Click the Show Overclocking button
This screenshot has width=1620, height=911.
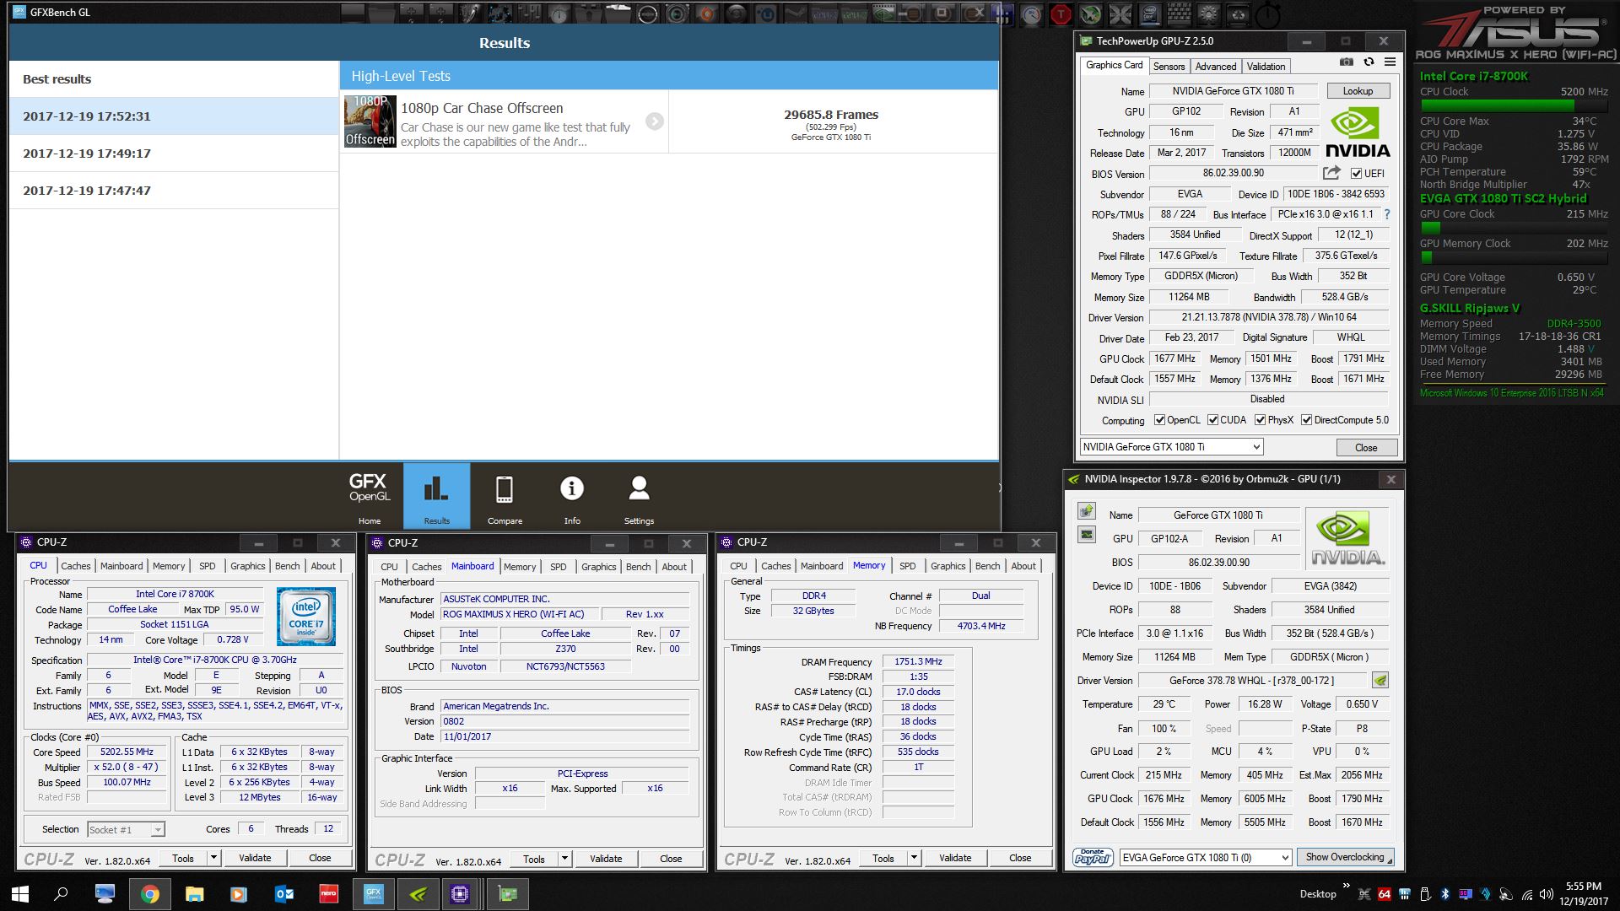[x=1345, y=857]
